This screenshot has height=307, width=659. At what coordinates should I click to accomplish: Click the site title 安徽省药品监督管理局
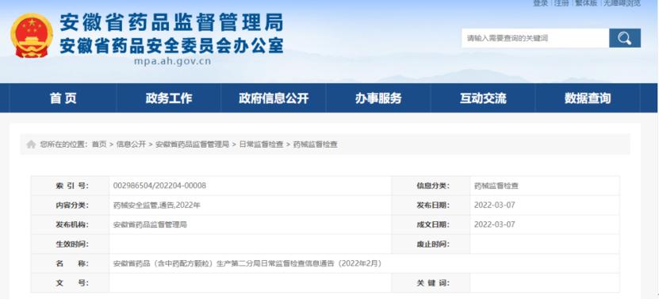pos(171,22)
